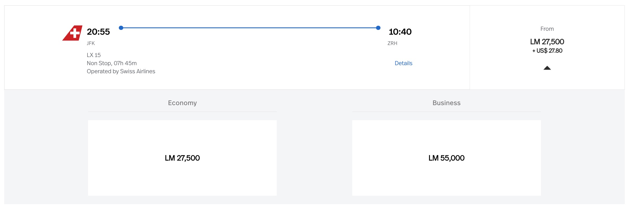Click the From LM 27,500 summary price
The image size is (629, 208).
tap(547, 42)
